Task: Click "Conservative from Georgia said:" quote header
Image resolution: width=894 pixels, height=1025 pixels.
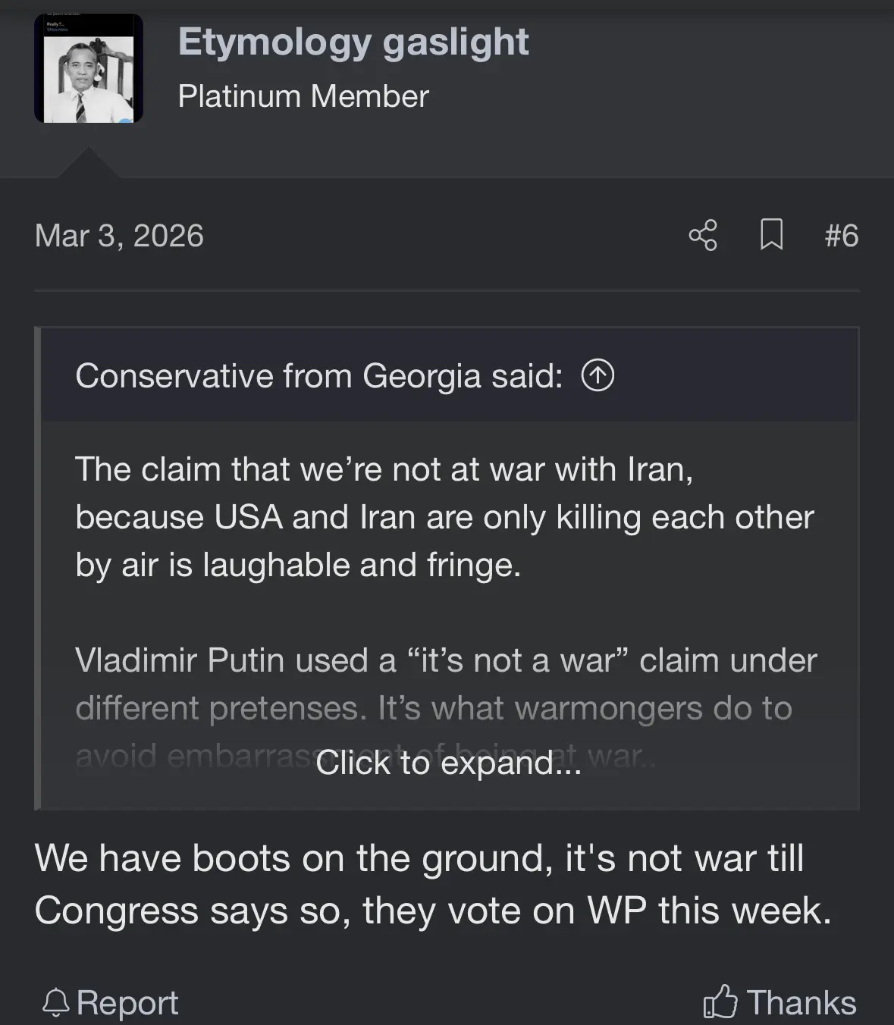Action: point(319,376)
